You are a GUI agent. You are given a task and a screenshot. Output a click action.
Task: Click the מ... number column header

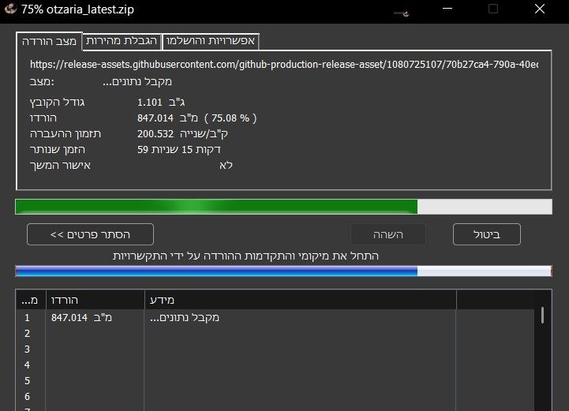31,300
